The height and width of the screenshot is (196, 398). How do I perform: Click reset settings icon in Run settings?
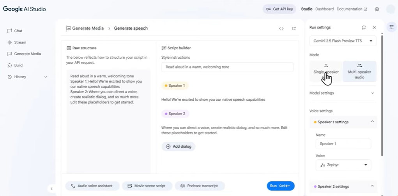click(x=364, y=27)
